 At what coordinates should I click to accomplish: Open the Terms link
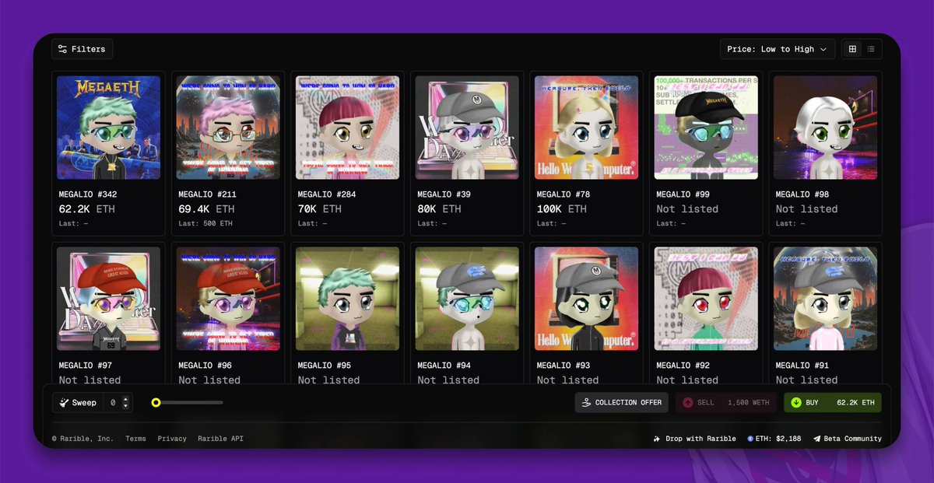point(135,439)
